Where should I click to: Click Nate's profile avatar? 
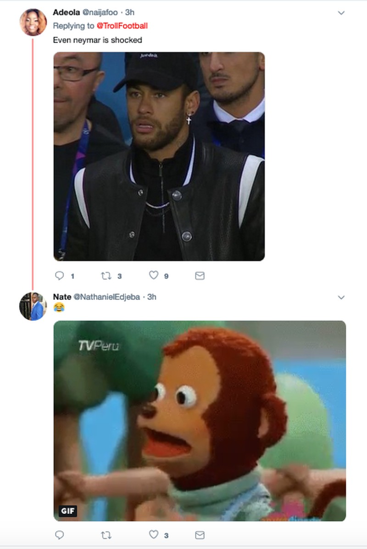coord(33,306)
